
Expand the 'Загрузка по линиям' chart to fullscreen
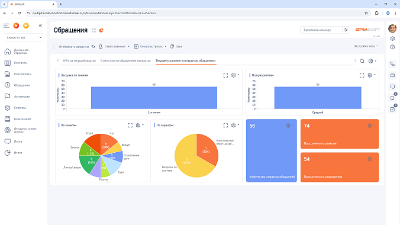(225, 75)
